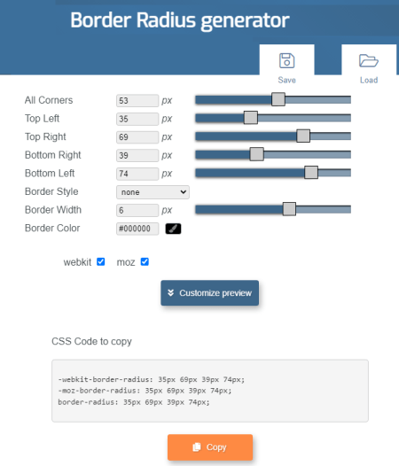The image size is (399, 466).
Task: Focus the Border Width value field
Action: click(137, 211)
